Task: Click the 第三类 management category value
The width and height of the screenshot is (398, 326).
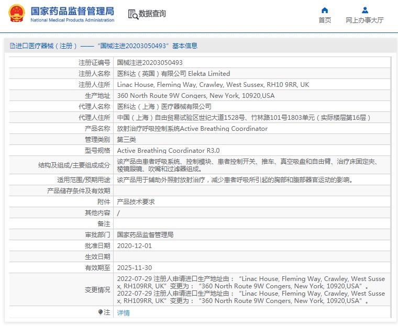Action: [126, 139]
